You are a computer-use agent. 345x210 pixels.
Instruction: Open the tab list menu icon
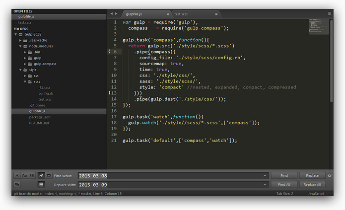click(330, 13)
